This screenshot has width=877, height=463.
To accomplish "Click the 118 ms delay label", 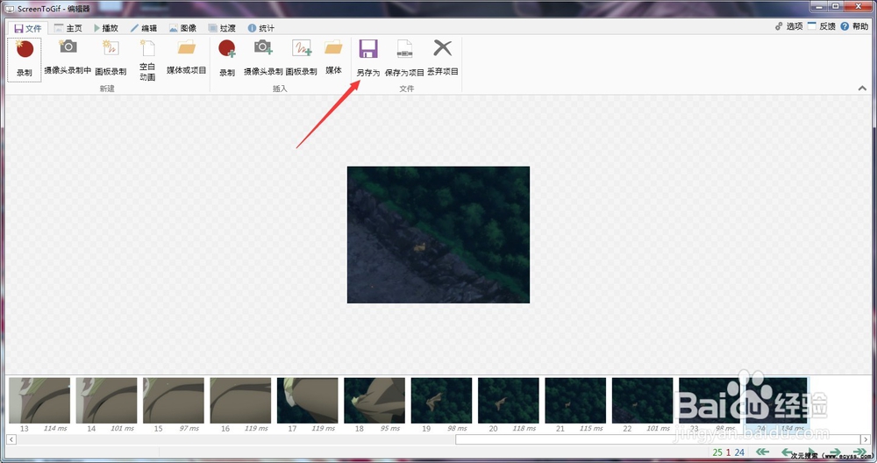I will [x=524, y=428].
